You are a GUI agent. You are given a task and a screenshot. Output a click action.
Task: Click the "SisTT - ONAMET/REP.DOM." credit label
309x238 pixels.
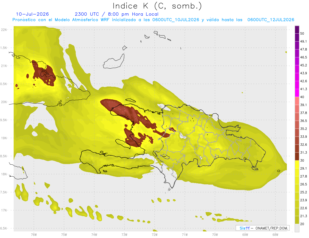pos(262,228)
